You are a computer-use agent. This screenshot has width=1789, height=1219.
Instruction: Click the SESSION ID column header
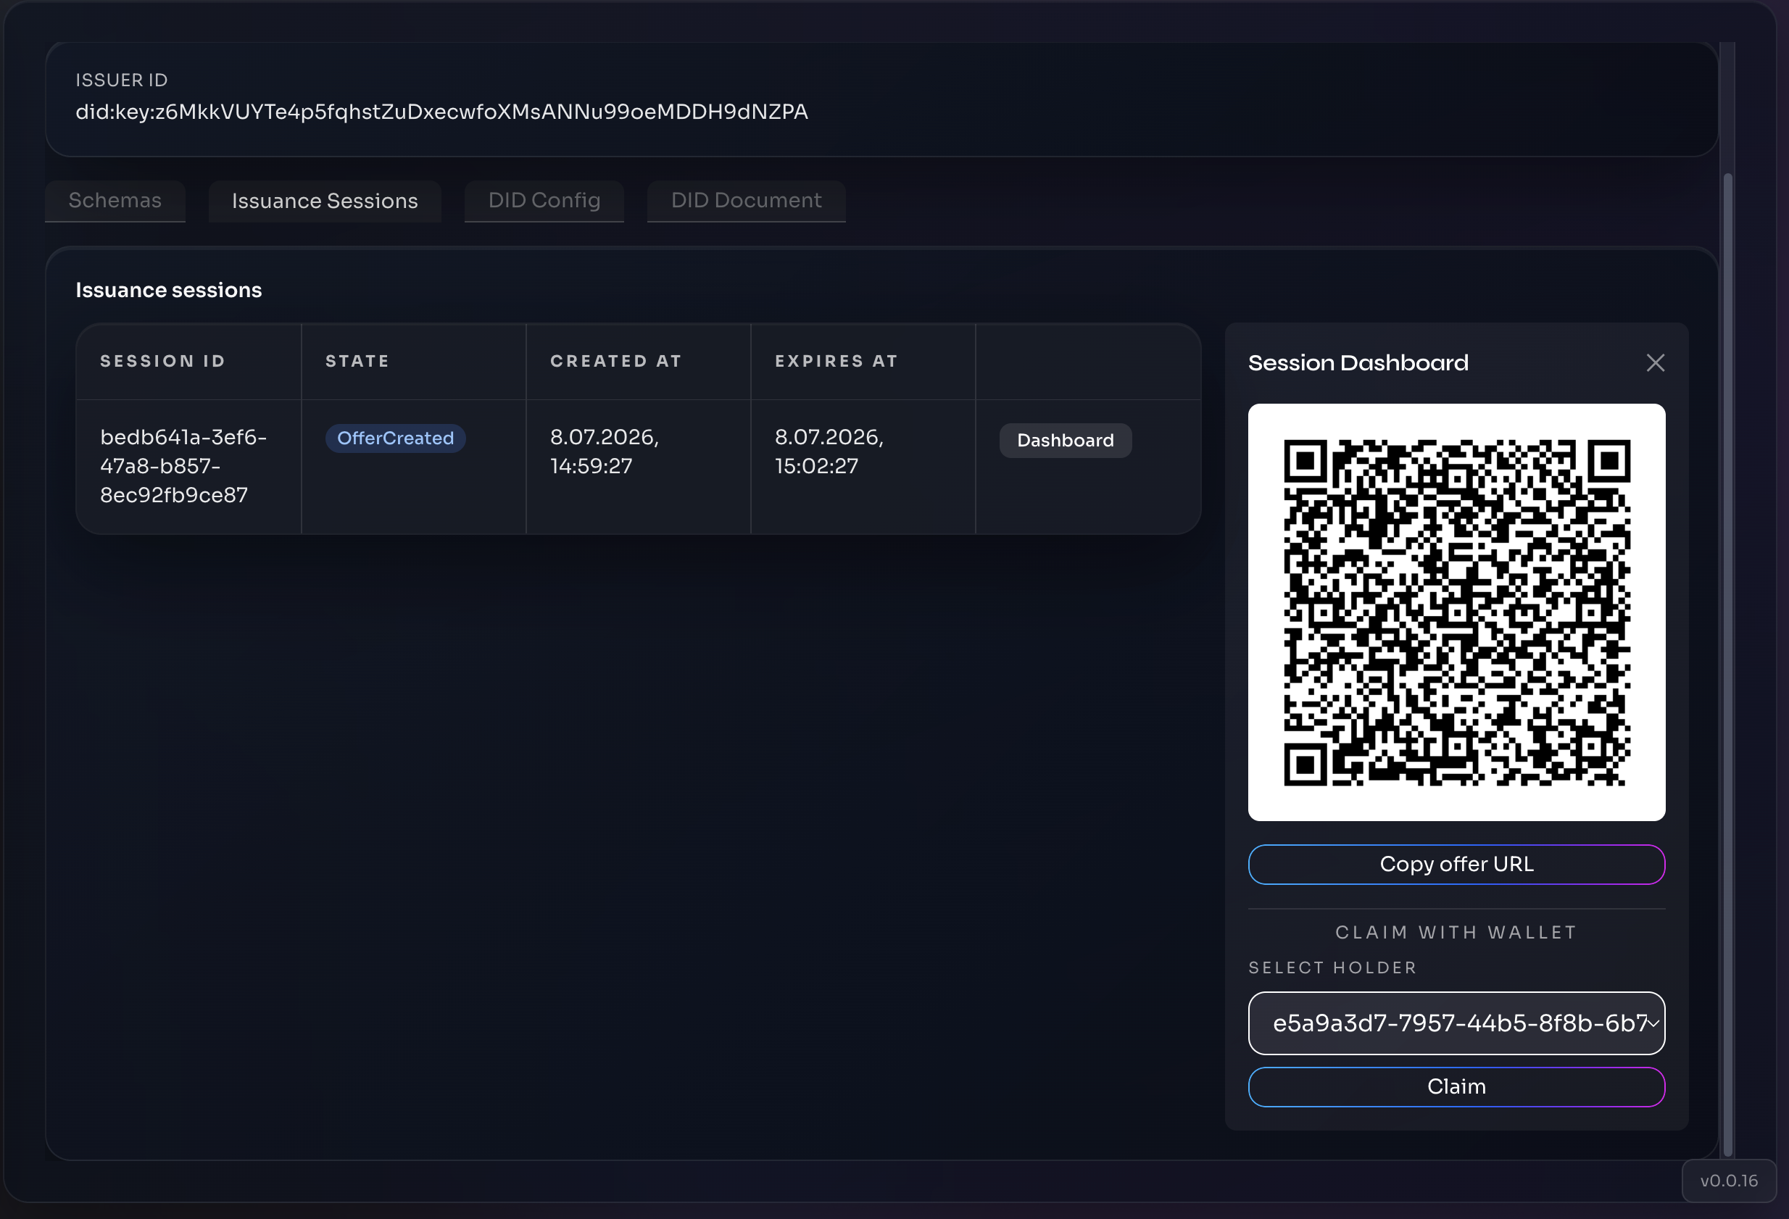pyautogui.click(x=162, y=361)
